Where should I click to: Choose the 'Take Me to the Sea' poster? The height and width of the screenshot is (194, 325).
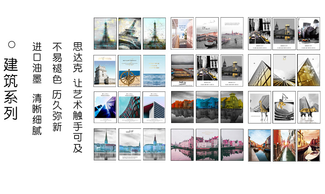182,34
